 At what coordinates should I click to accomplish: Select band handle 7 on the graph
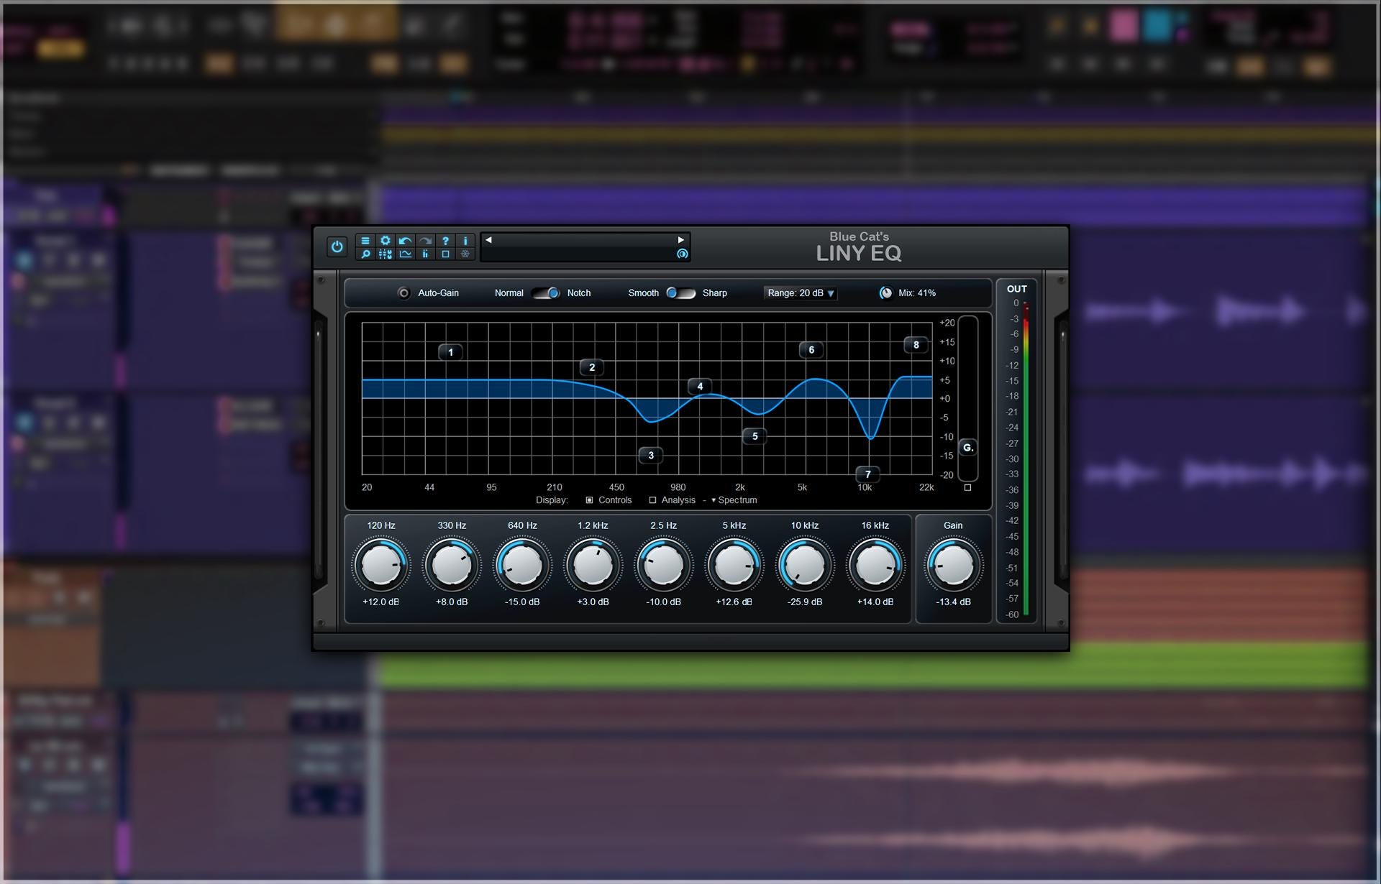(x=868, y=474)
